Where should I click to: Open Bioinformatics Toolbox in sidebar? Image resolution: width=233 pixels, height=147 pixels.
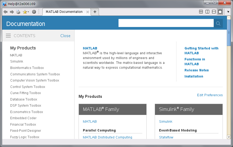pyautogui.click(x=27, y=68)
